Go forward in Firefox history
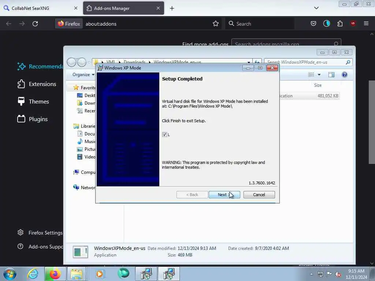This screenshot has height=281, width=375. click(22, 24)
